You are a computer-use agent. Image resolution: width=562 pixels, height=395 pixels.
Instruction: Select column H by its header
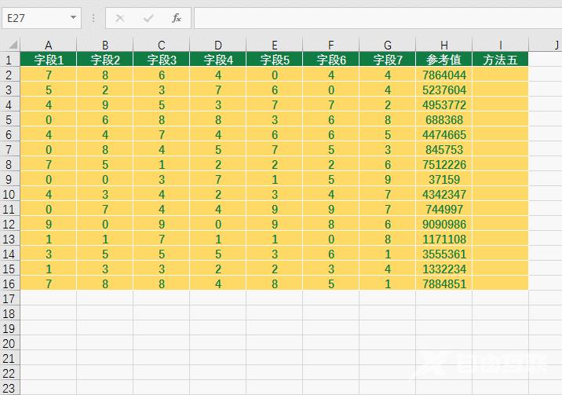tap(444, 45)
